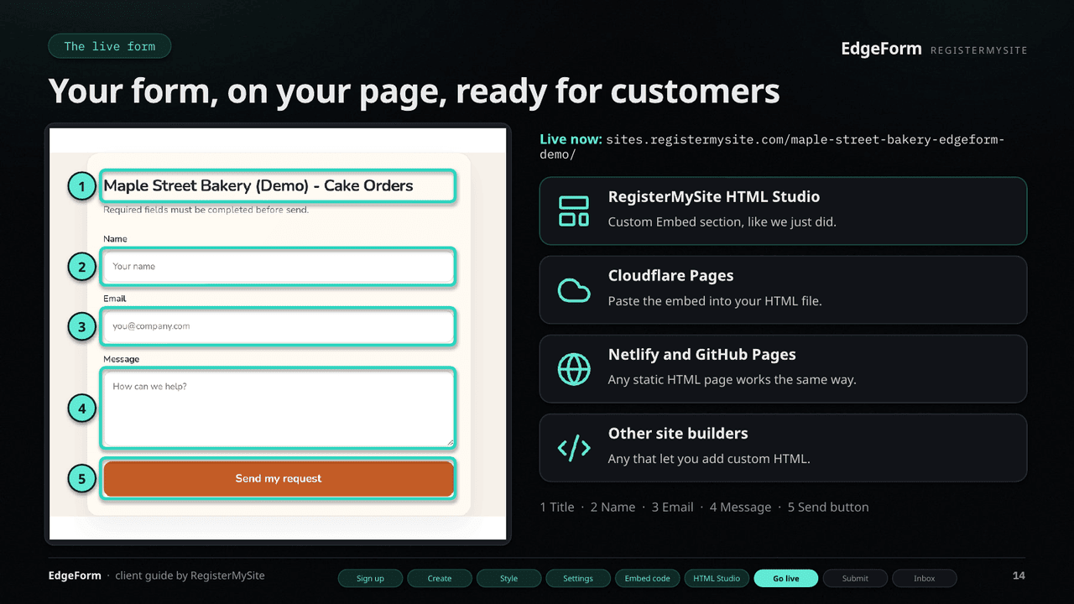Image resolution: width=1074 pixels, height=604 pixels.
Task: Select the RegisterMySite HTML Studio card title
Action: (x=714, y=197)
